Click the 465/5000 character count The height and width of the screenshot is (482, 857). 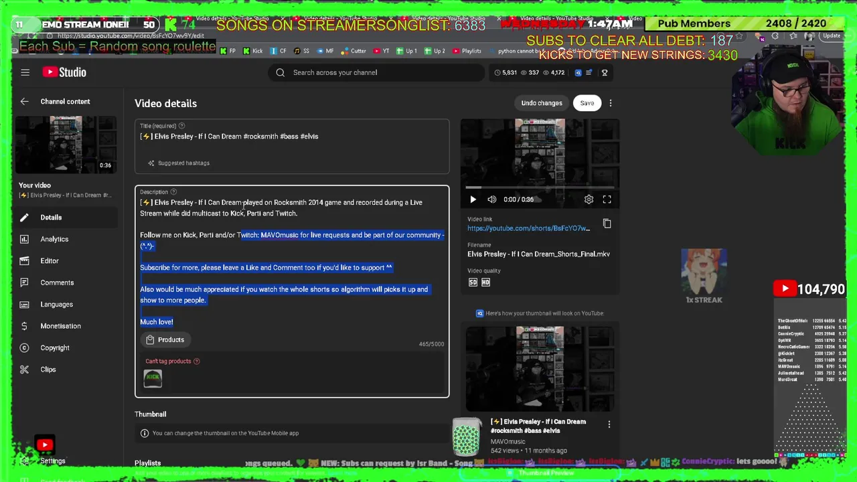(x=431, y=344)
